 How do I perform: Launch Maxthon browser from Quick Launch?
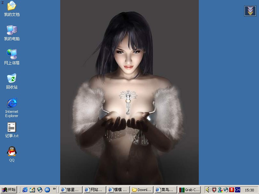click(47, 190)
